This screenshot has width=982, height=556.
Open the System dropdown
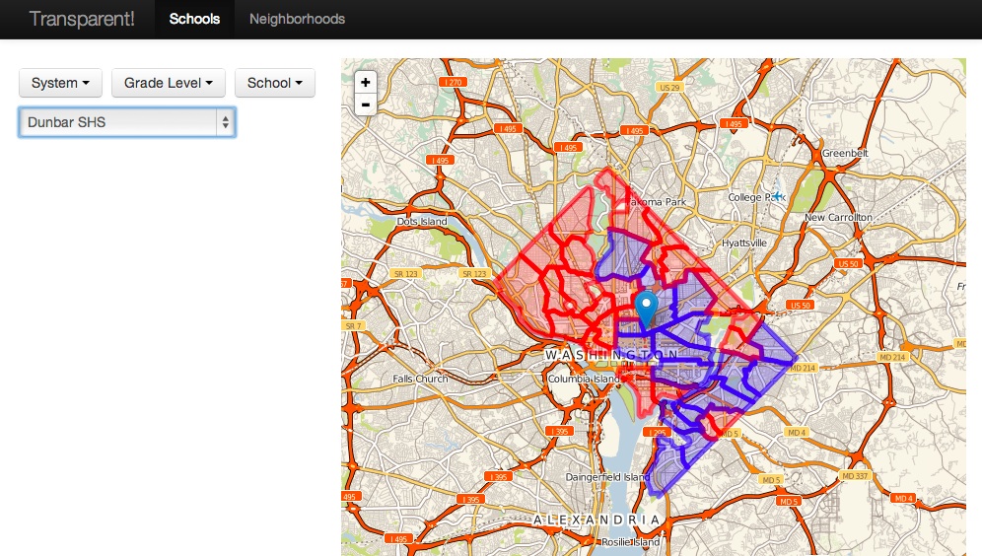(x=60, y=83)
